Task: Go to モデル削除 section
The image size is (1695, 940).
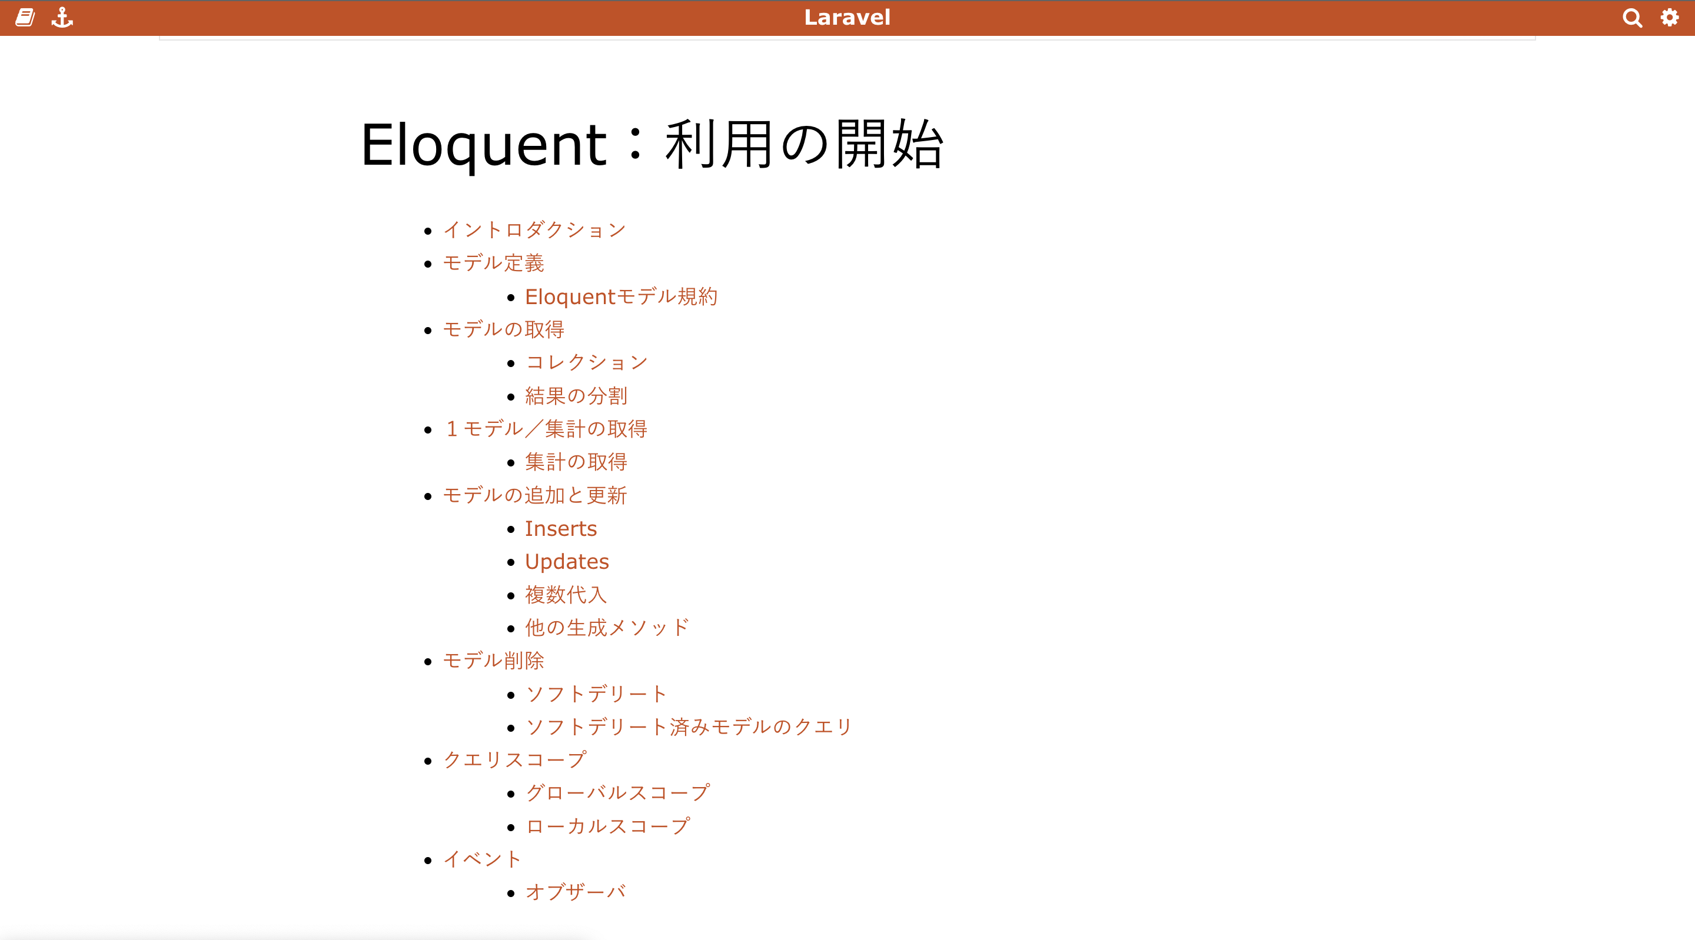Action: 494,661
